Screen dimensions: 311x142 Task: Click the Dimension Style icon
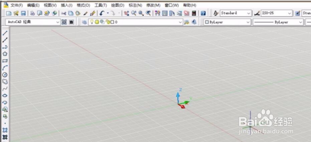coord(257,13)
